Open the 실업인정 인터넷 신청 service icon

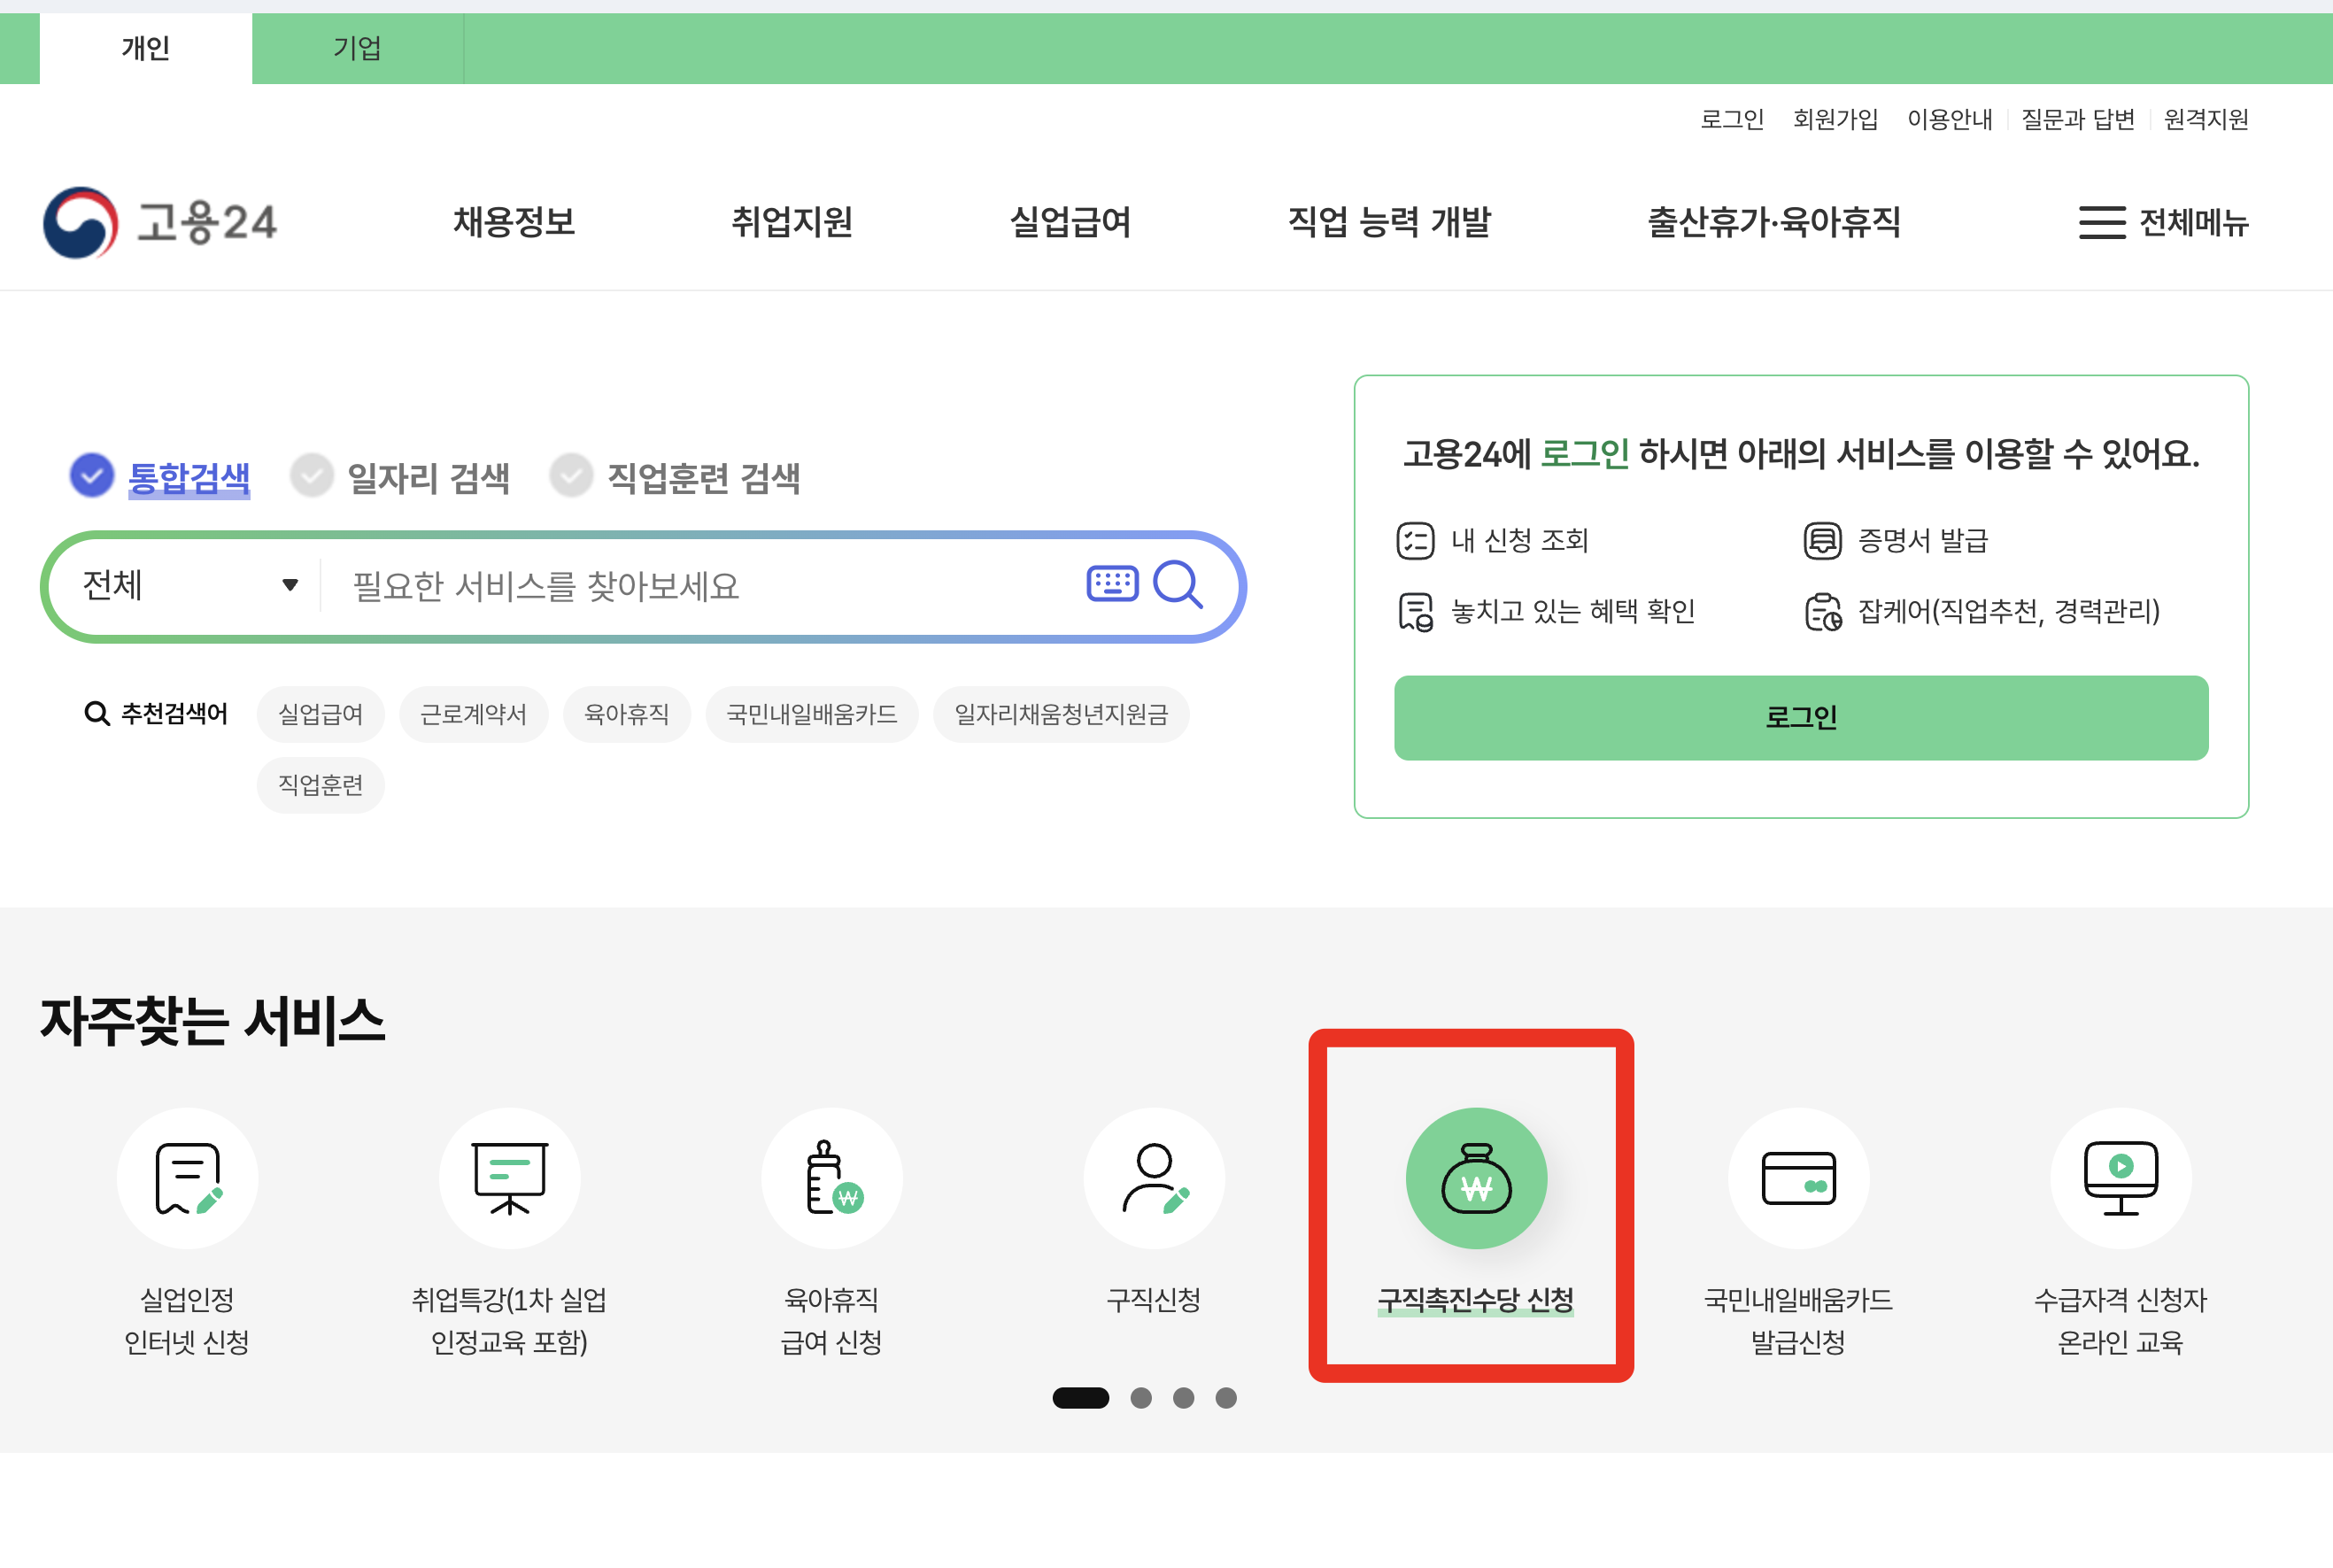[187, 1178]
